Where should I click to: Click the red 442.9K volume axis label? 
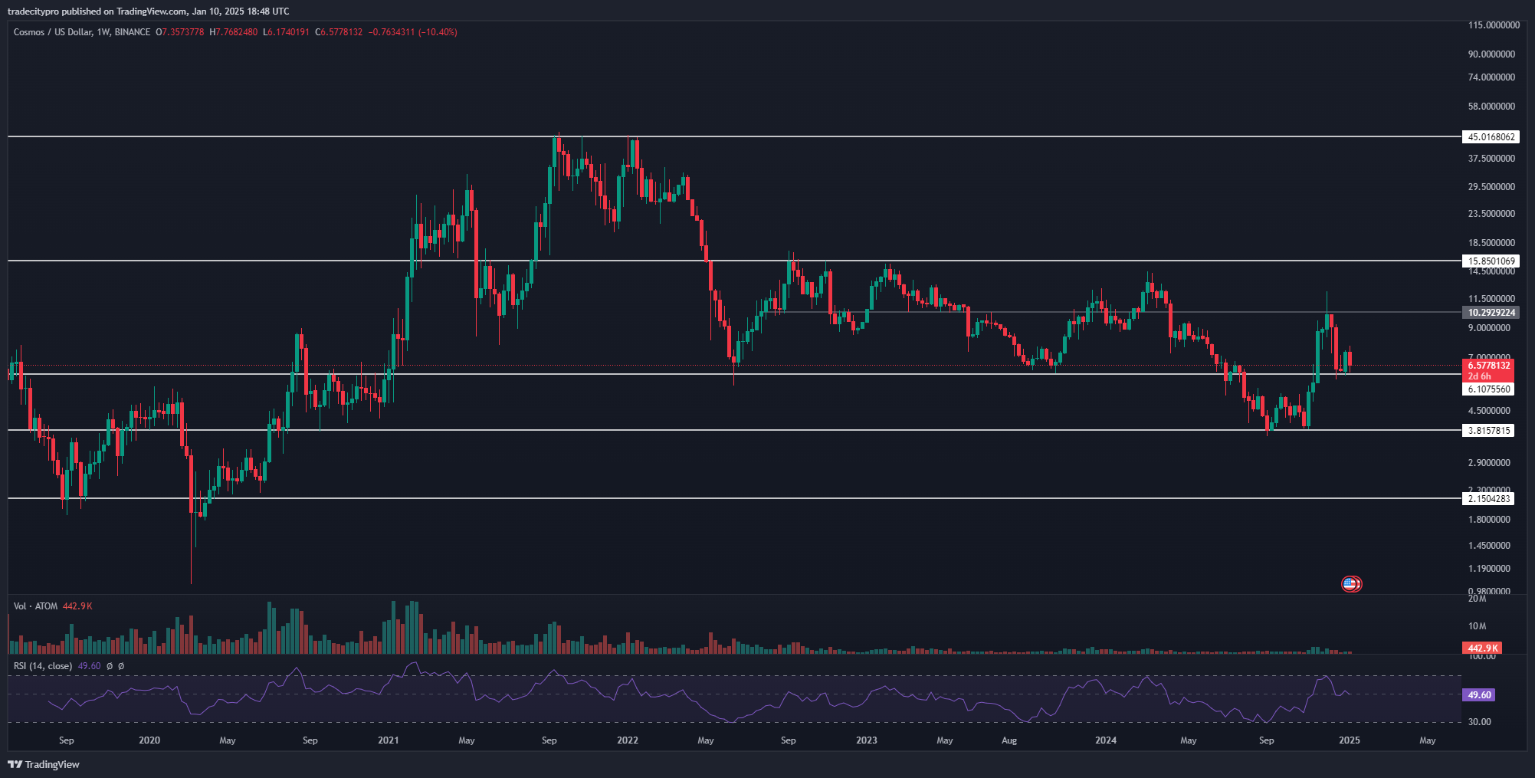click(1482, 648)
